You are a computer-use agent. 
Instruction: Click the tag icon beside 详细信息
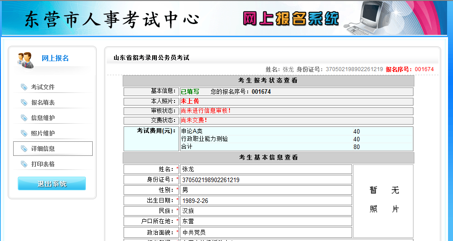click(x=24, y=149)
